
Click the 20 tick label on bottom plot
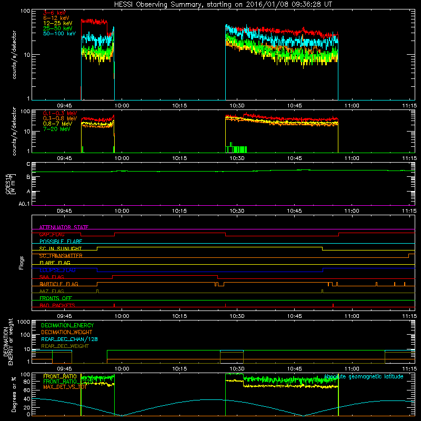(27, 407)
